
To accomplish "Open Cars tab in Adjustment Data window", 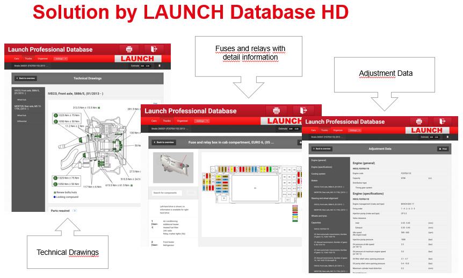I will (313, 130).
